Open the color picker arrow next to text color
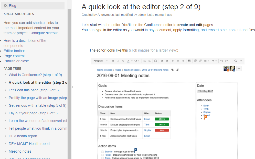Image resolution: width=255 pixels, height=159 pixels. [132, 61]
